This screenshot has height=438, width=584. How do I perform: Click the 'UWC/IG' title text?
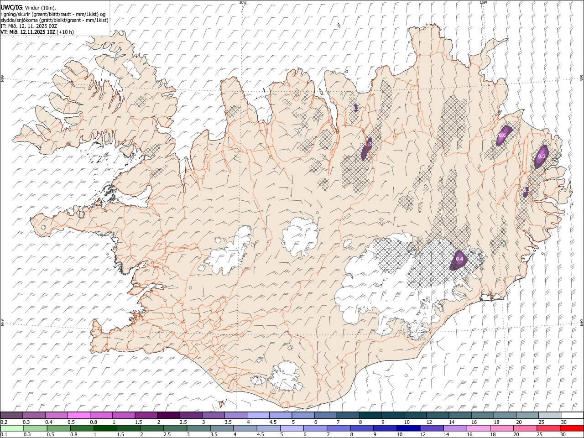pyautogui.click(x=10, y=8)
